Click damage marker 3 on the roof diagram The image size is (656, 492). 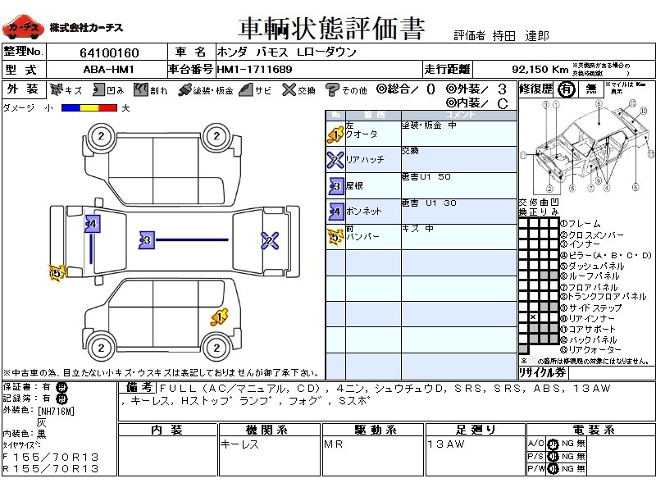[147, 240]
